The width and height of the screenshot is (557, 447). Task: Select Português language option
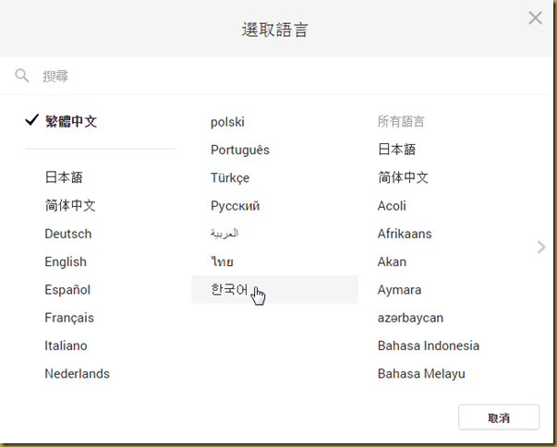tap(240, 150)
